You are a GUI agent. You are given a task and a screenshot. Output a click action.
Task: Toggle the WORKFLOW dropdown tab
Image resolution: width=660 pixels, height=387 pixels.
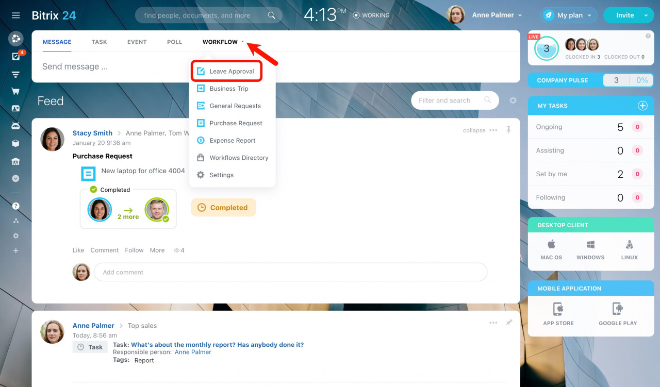point(223,42)
